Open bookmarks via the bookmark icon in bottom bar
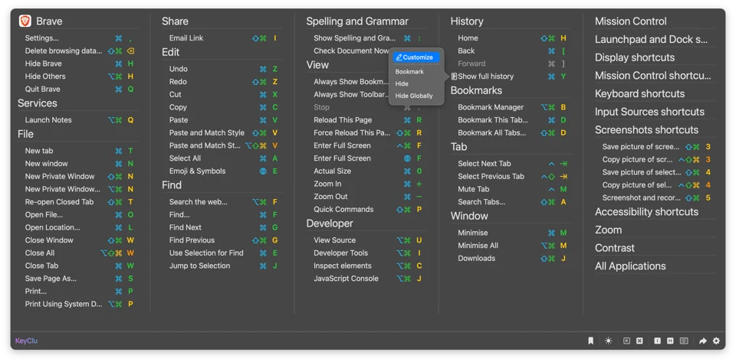This screenshot has width=736, height=362. tap(590, 341)
